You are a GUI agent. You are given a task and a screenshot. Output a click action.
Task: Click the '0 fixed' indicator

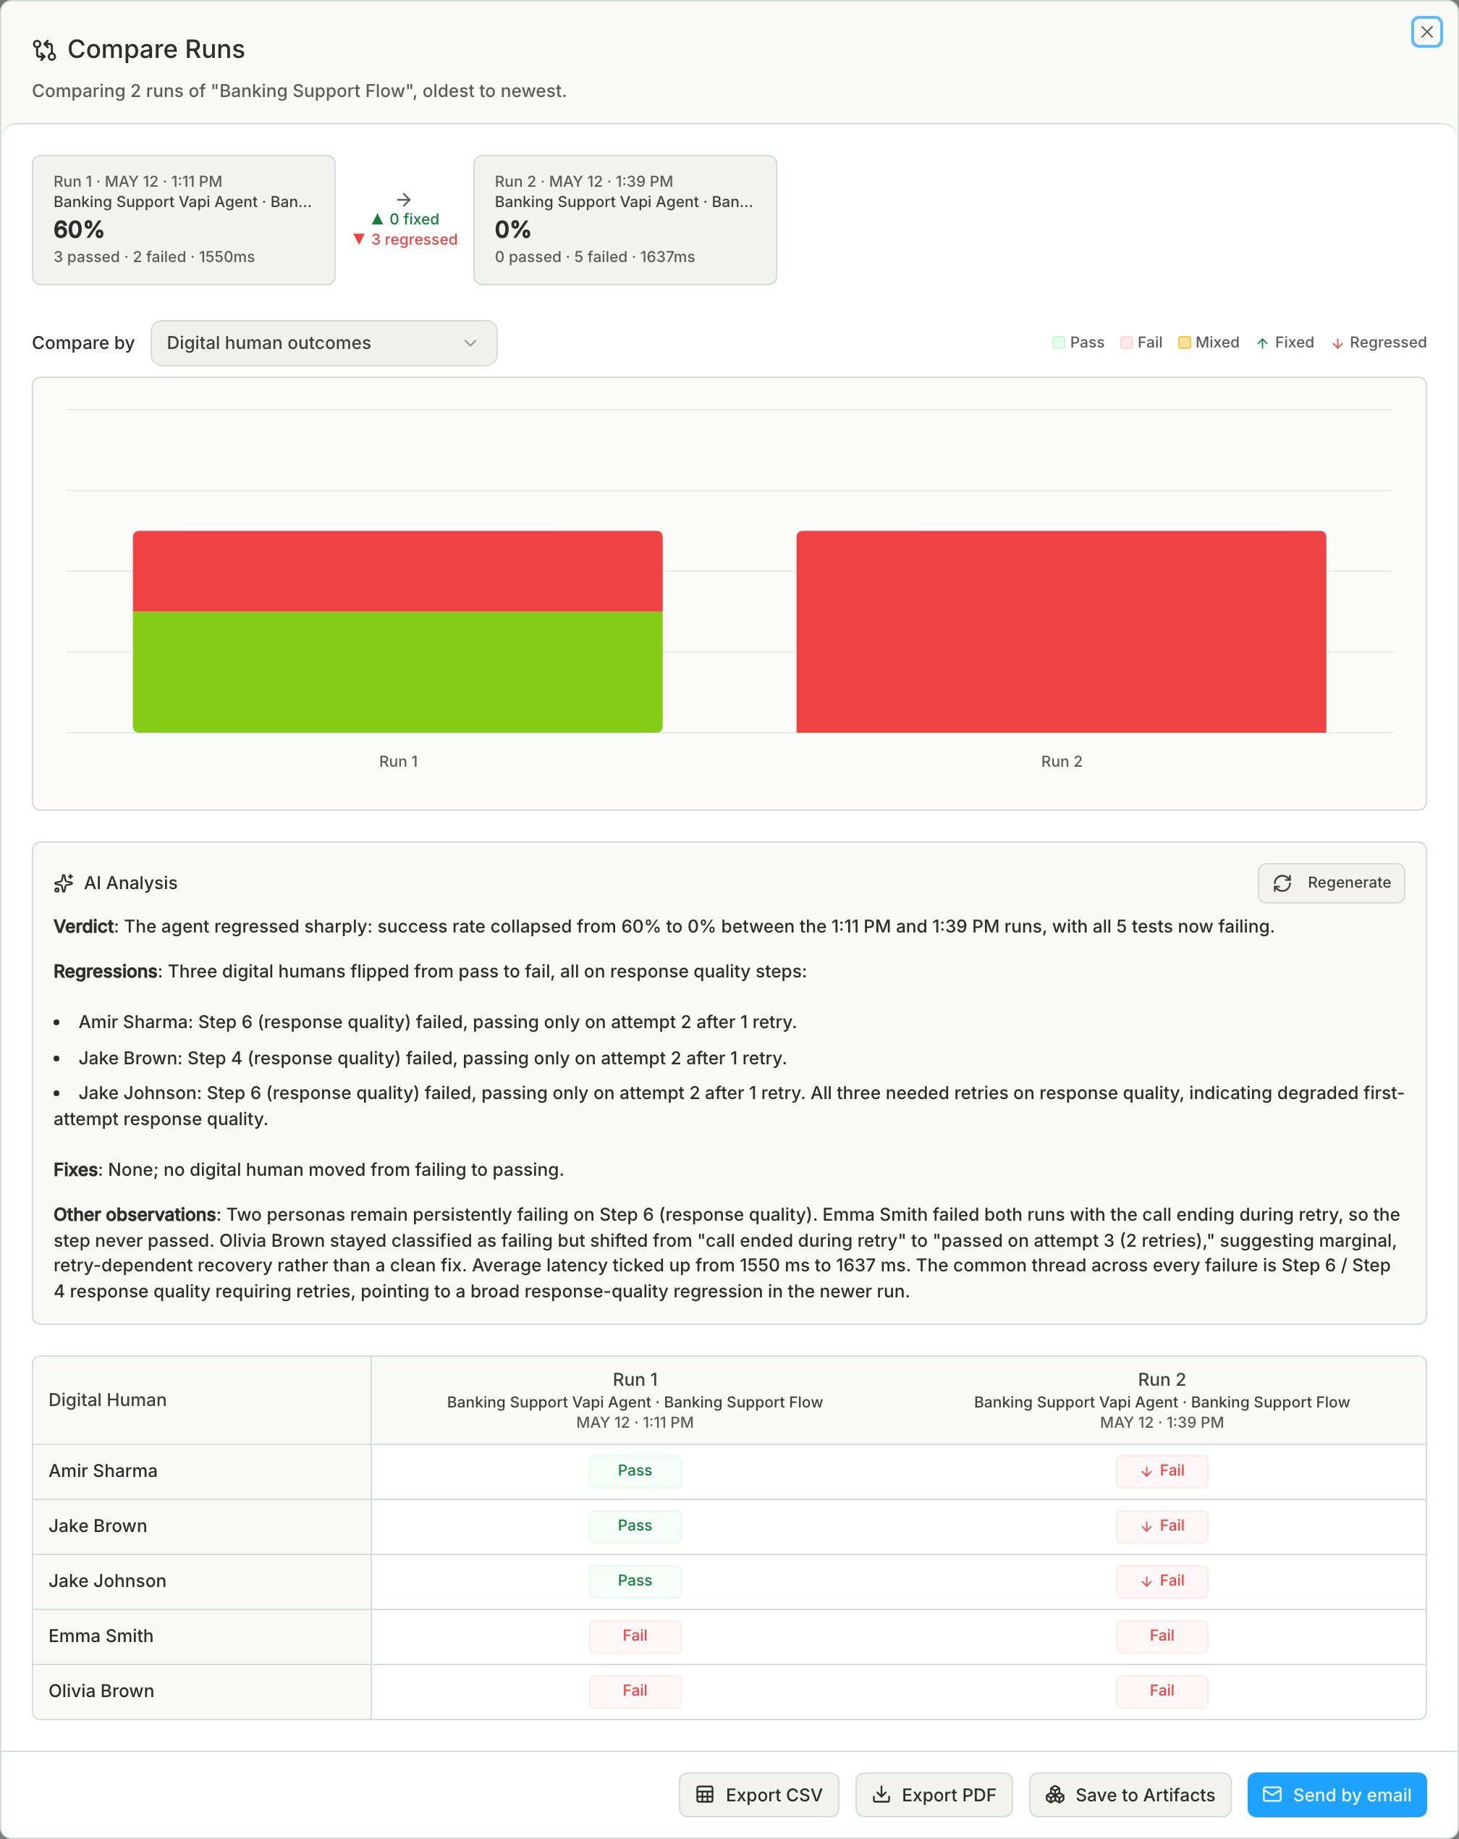(x=405, y=219)
